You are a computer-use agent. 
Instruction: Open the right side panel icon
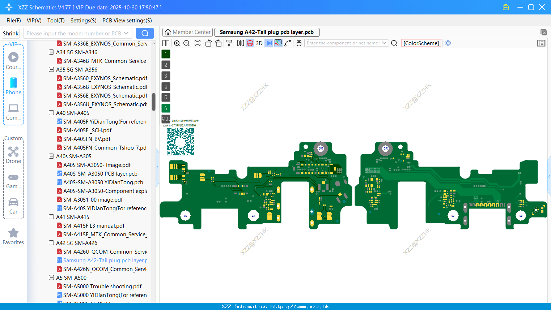point(541,43)
